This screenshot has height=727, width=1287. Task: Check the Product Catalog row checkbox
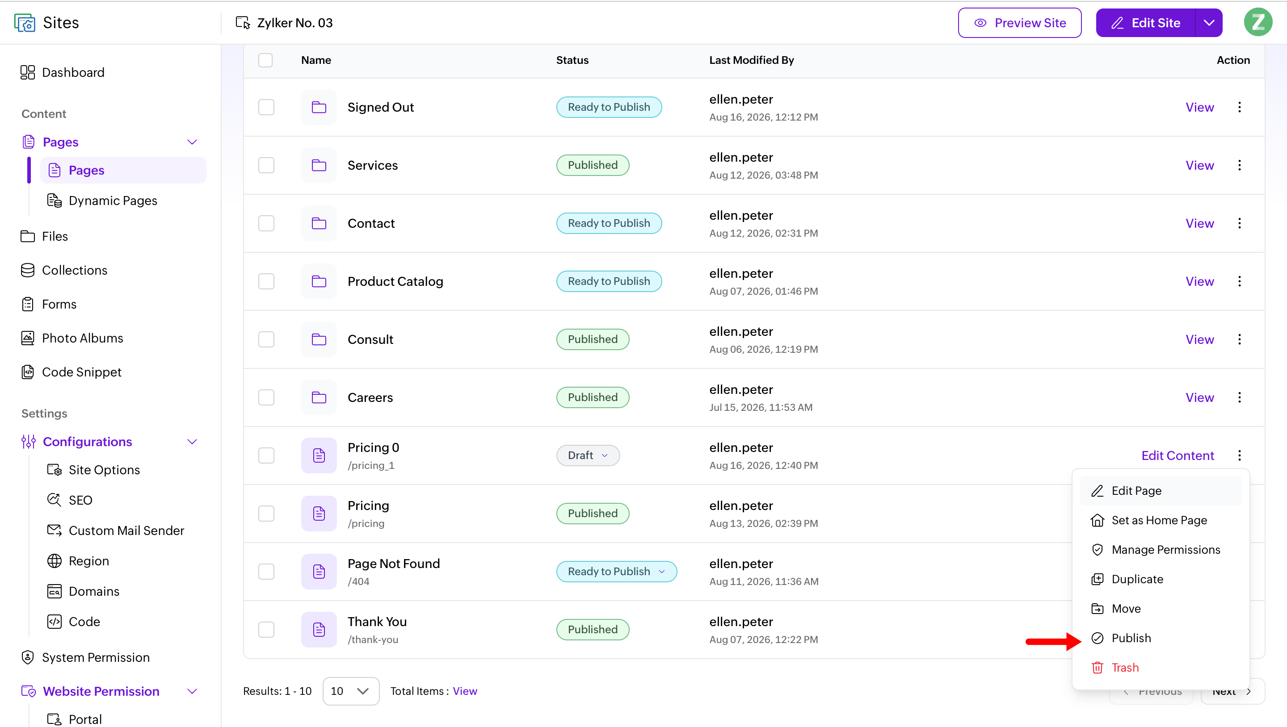(266, 281)
